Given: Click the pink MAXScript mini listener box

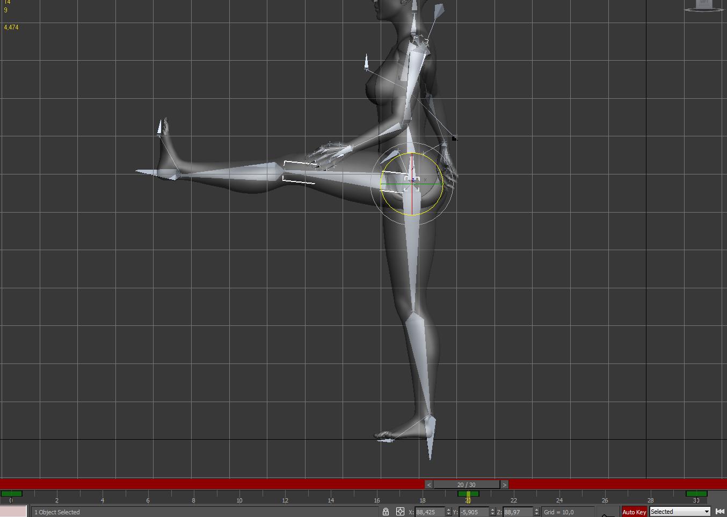Looking at the screenshot, I should [13, 511].
